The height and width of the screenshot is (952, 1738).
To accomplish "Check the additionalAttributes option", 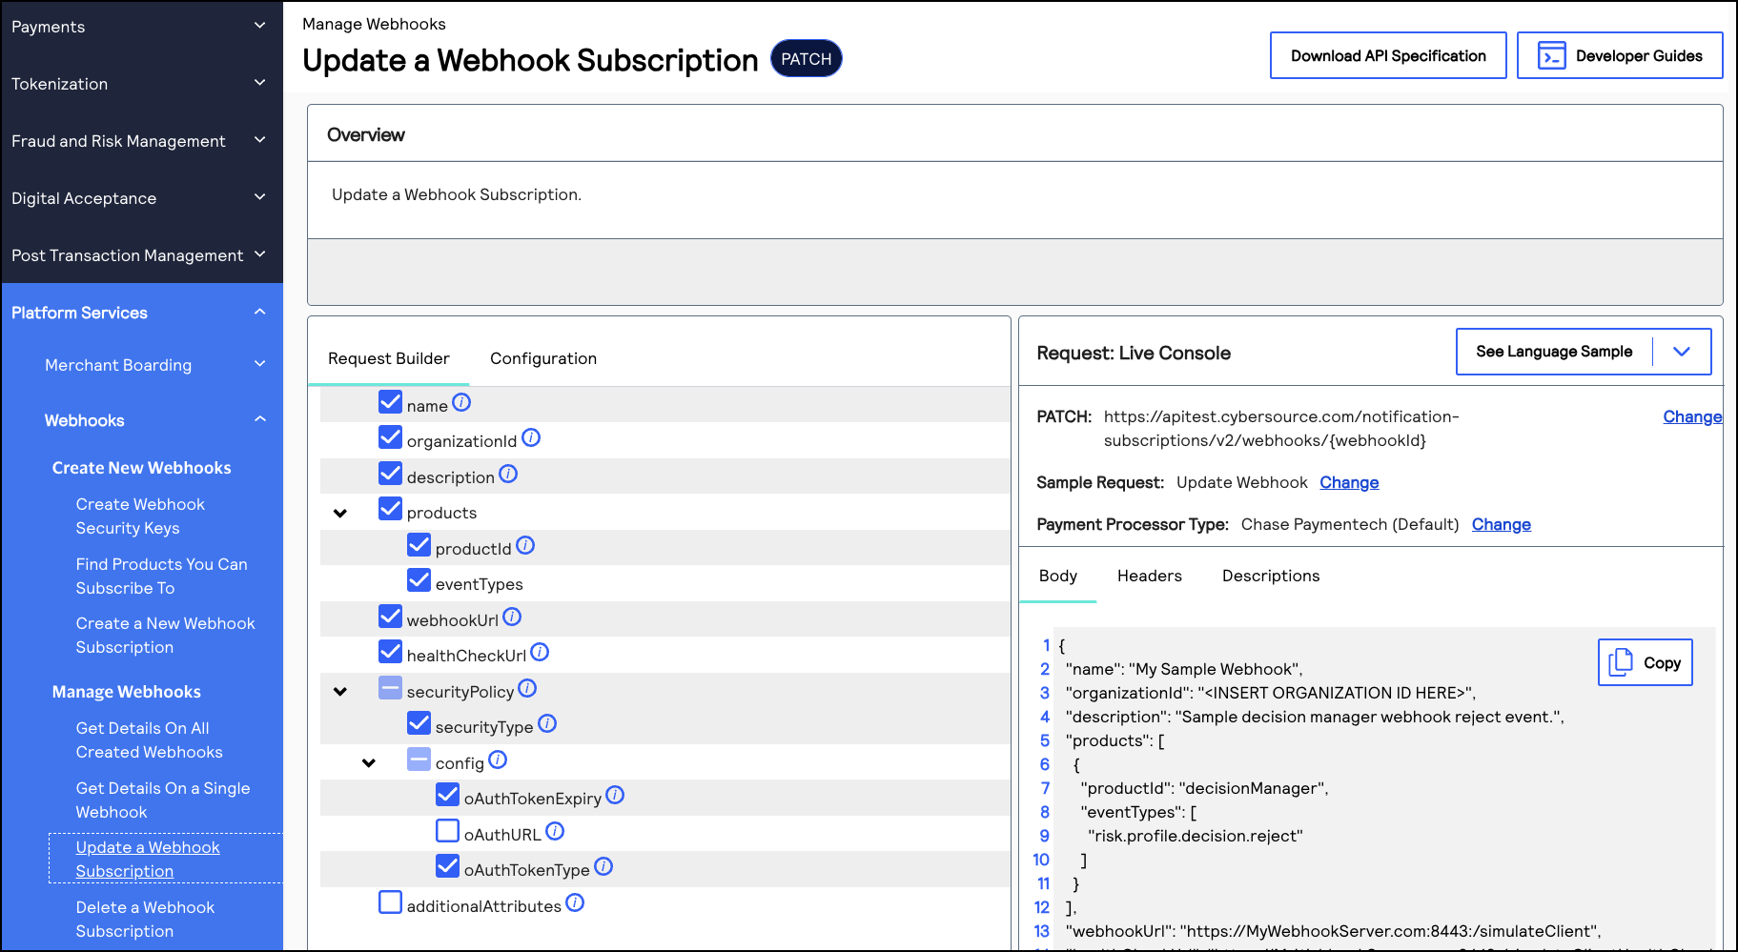I will point(391,901).
